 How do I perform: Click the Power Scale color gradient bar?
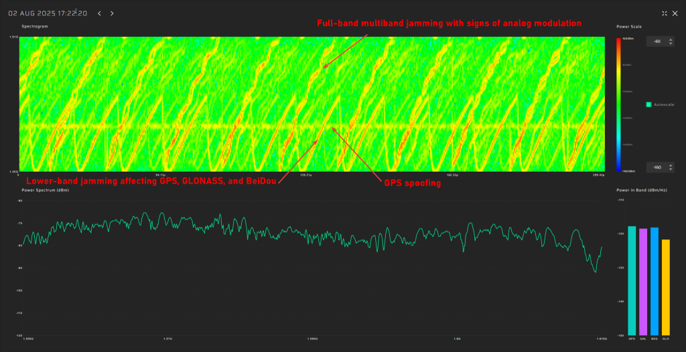click(x=618, y=104)
